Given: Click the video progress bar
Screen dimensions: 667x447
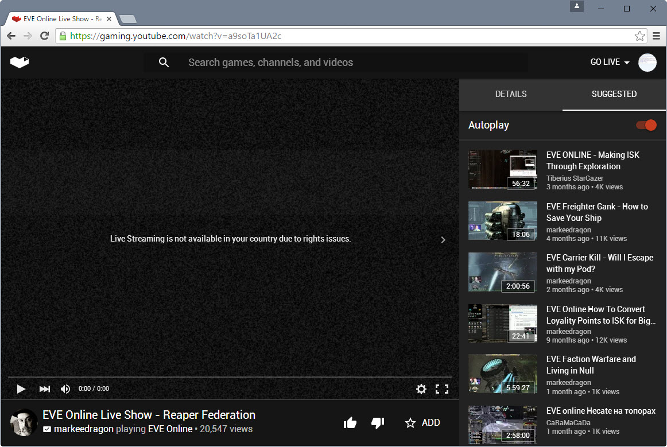Looking at the screenshot, I should tap(230, 377).
